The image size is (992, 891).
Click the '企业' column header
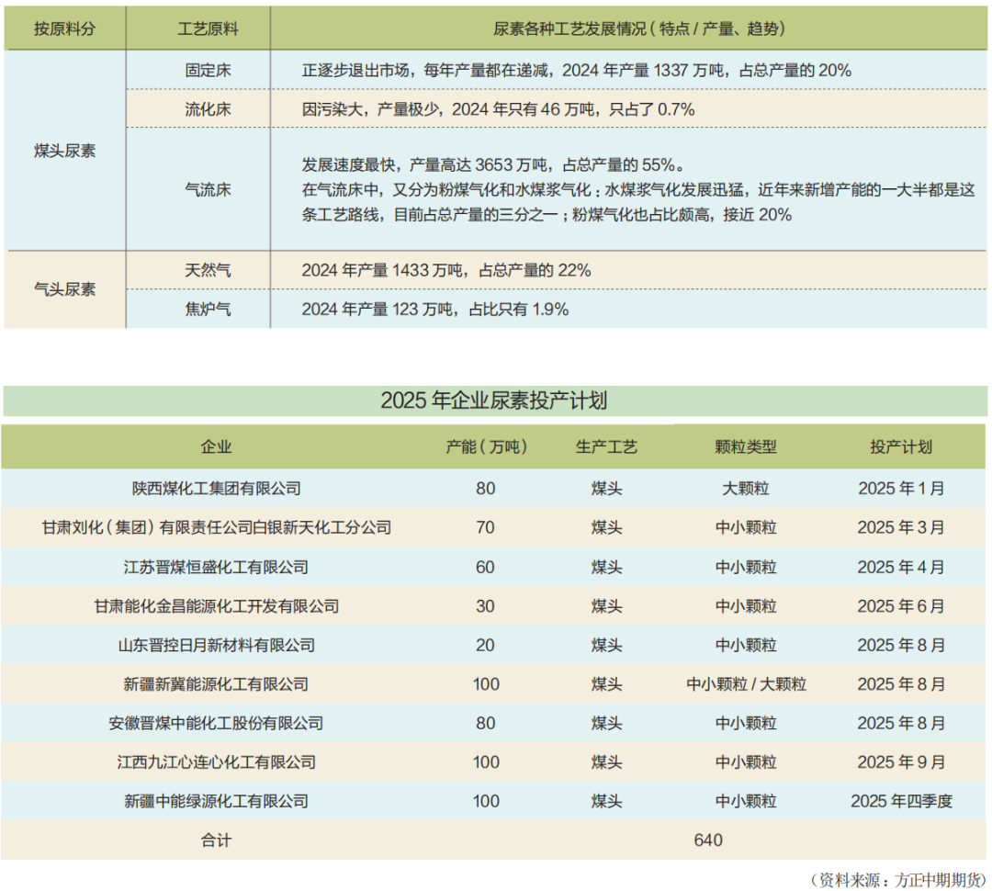[x=217, y=446]
